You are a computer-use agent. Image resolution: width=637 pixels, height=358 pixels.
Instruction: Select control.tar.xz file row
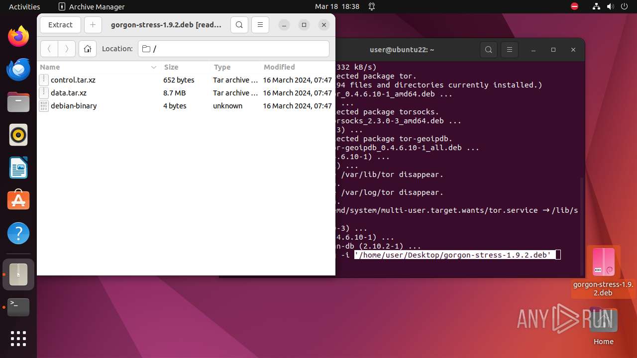pyautogui.click(x=186, y=80)
